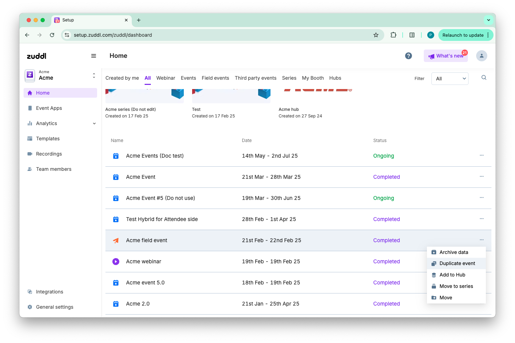Toggle the hamburger sidebar menu icon

click(94, 56)
